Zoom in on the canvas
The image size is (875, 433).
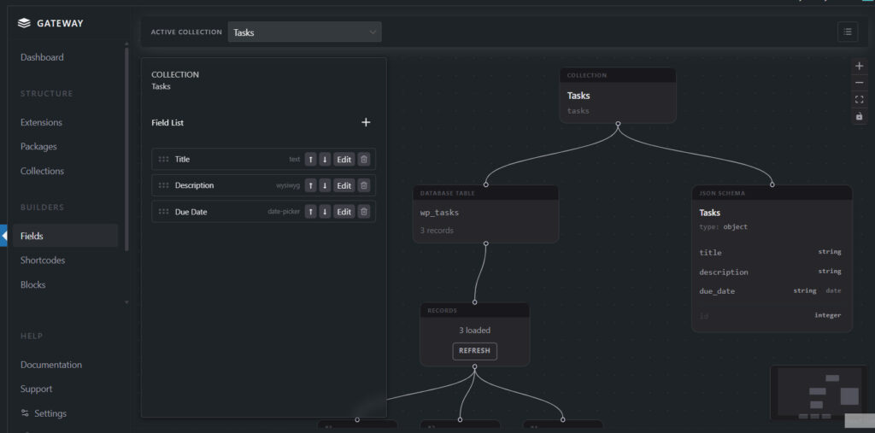859,66
